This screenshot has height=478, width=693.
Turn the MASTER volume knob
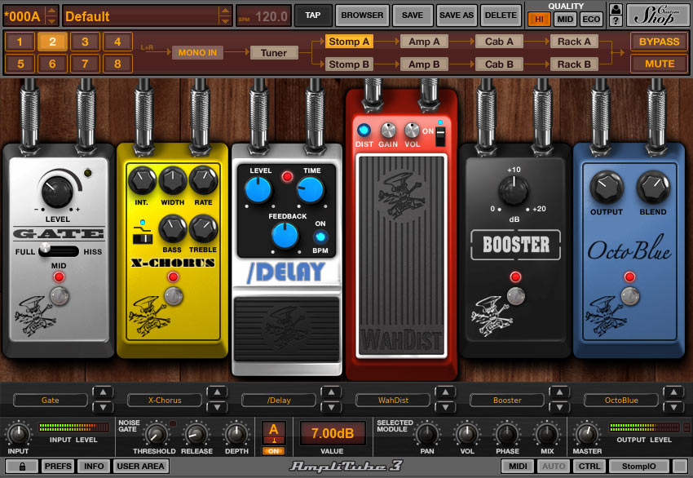[587, 434]
